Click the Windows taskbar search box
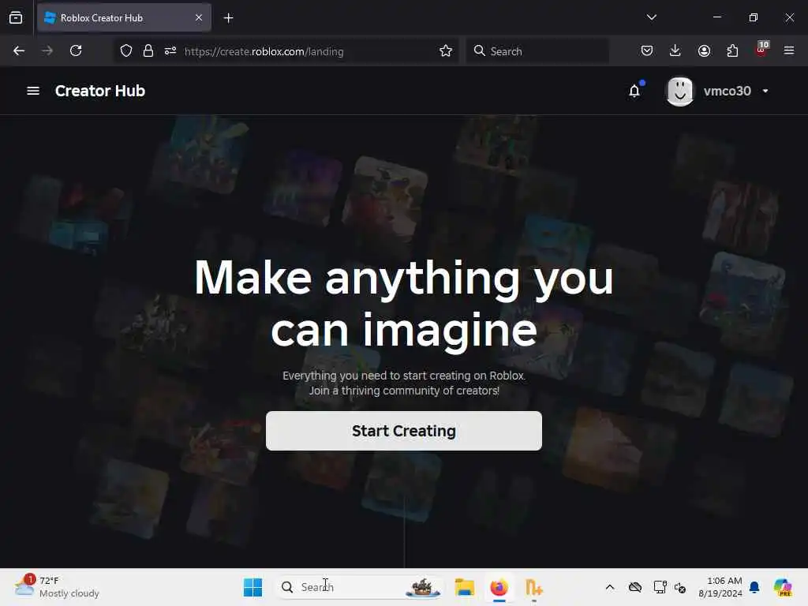 click(360, 587)
